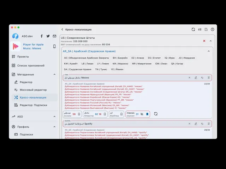Open the help question mark icon
The width and height of the screenshot is (226, 169).
(x=213, y=30)
